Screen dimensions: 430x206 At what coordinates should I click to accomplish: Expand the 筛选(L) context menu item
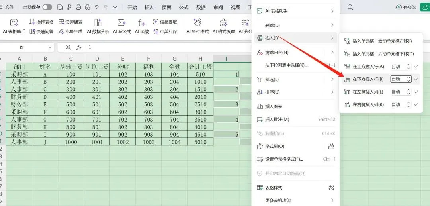[x=295, y=80]
